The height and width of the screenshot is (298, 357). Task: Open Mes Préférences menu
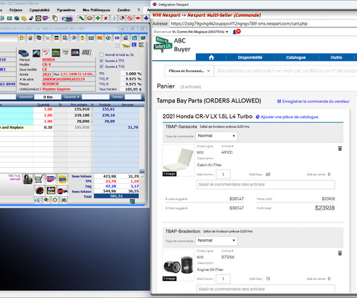[x=96, y=10]
